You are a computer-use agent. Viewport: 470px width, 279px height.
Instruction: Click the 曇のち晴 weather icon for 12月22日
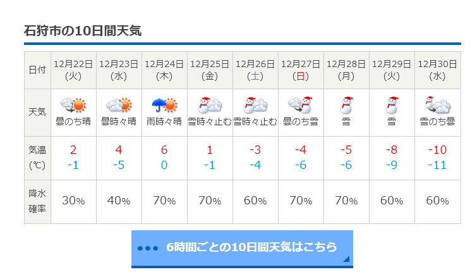(x=73, y=105)
